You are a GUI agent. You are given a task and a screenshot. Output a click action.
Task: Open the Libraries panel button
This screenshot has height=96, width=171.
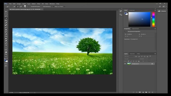[x=162, y=11]
